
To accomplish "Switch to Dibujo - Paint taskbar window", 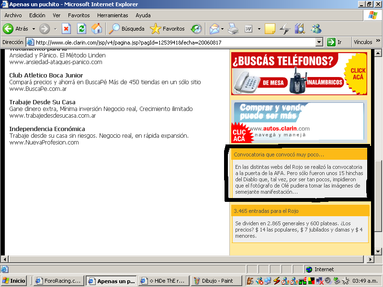I will point(216,281).
